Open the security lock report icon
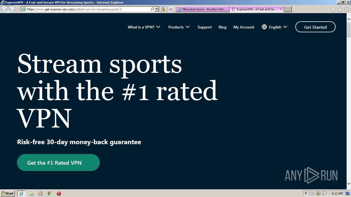 pyautogui.click(x=163, y=9)
